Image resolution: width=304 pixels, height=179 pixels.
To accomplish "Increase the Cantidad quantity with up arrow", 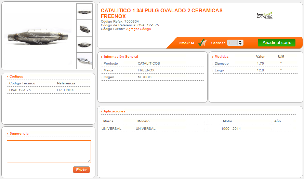I will point(240,41).
